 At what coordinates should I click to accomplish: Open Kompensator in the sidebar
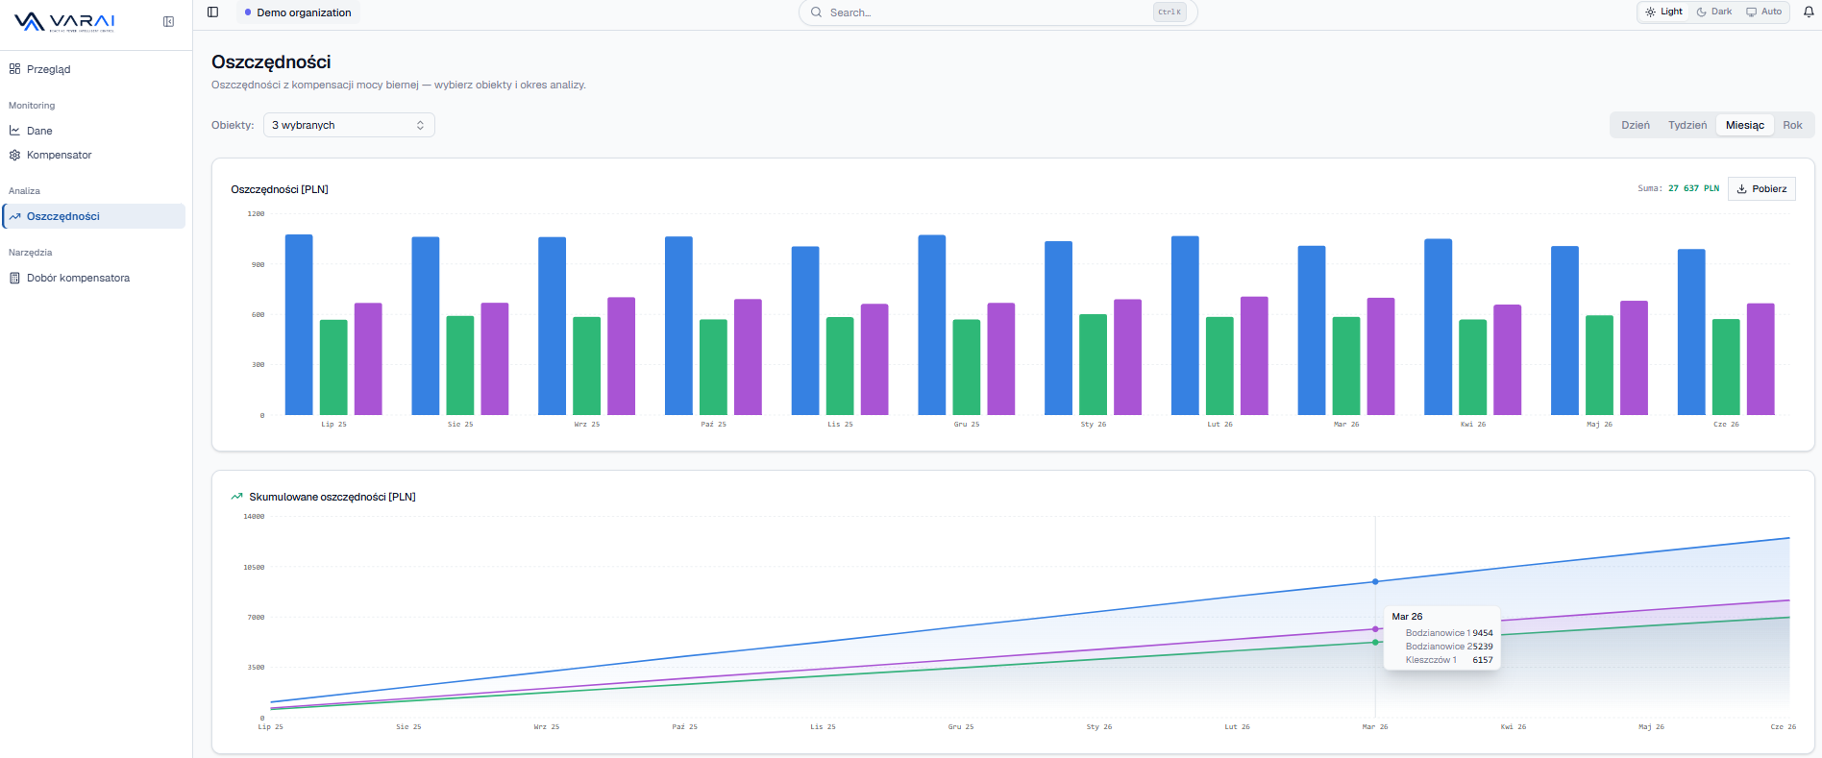[93, 155]
